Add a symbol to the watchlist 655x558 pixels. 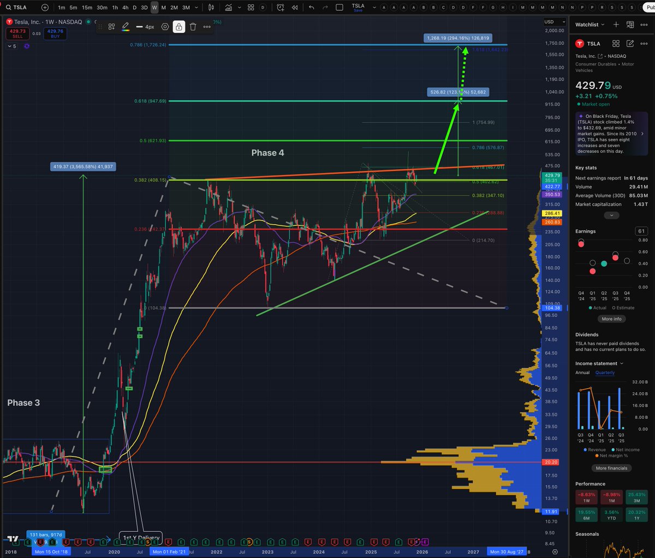point(616,25)
